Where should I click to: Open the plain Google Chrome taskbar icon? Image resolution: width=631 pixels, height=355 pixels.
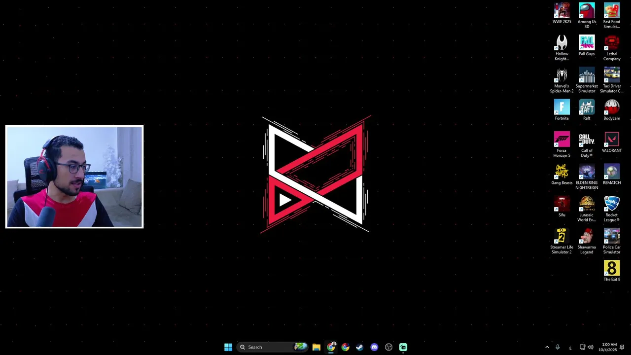[345, 347]
